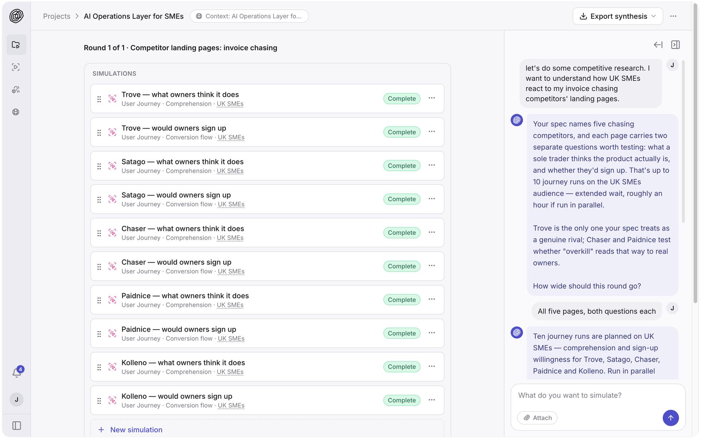Click the All five pages, both questions each message
The image size is (701, 439).
coord(597,311)
